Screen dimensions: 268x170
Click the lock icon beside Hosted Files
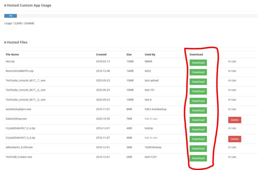click(x=5, y=42)
